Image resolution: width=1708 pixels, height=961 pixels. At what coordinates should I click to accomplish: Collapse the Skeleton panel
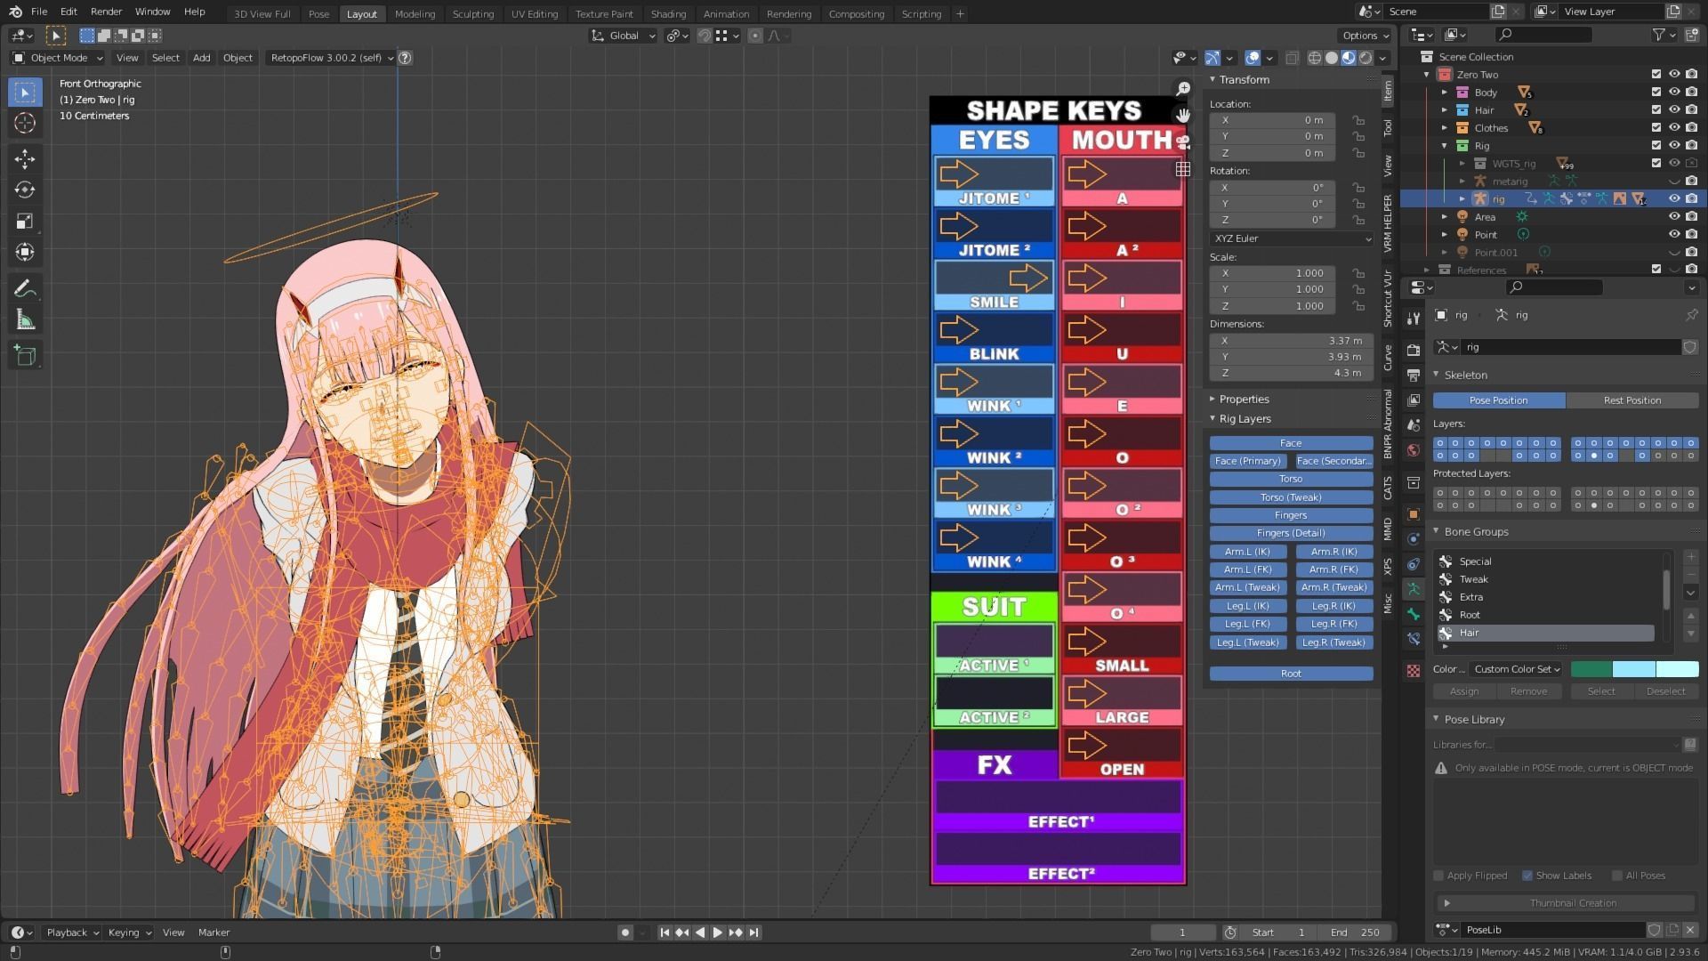click(x=1465, y=376)
